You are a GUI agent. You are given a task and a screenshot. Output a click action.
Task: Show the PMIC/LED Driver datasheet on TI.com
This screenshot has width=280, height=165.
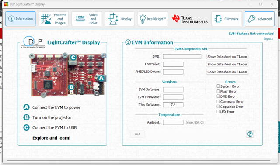point(227,72)
